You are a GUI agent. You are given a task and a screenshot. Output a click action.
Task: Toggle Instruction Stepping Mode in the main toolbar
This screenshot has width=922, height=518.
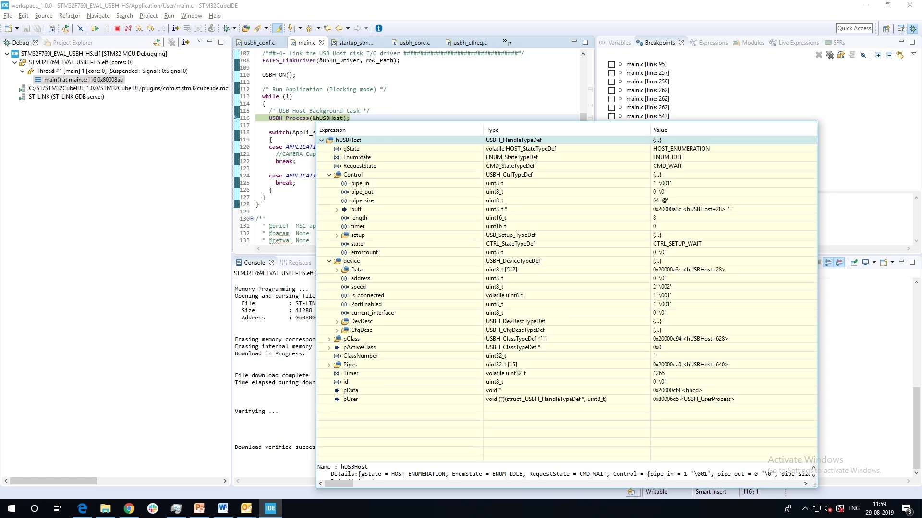point(176,28)
